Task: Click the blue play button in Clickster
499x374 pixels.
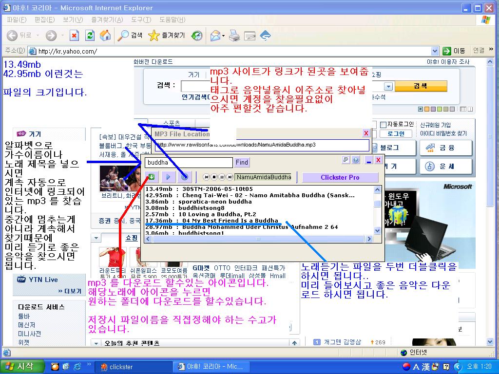Action: [x=168, y=177]
